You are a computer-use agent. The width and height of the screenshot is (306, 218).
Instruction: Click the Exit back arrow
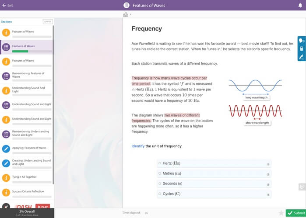coord(4,5)
